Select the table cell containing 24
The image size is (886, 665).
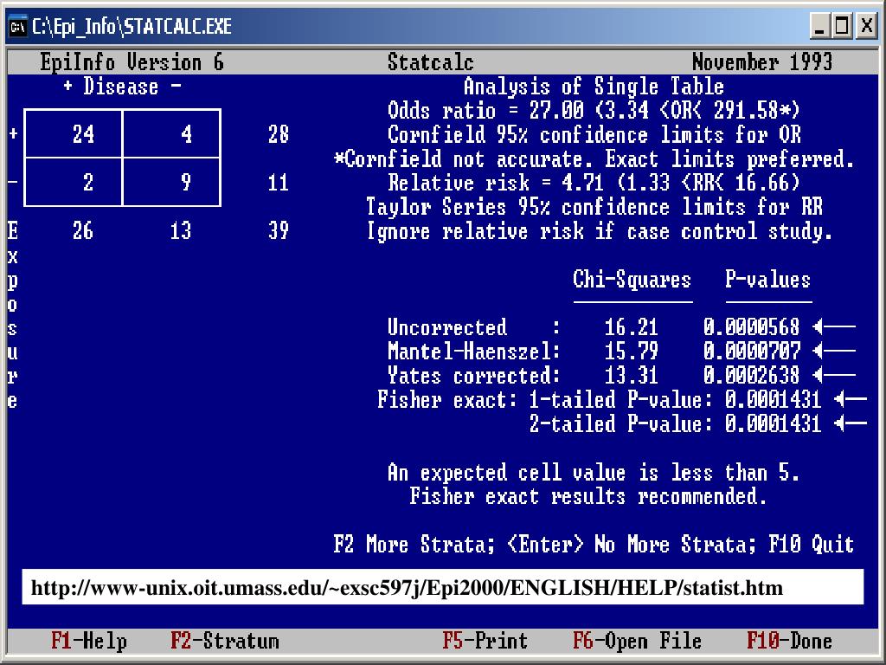pyautogui.click(x=74, y=133)
